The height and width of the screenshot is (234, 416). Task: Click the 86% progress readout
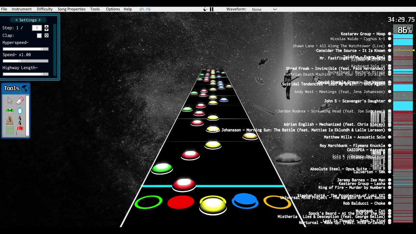pos(405,30)
